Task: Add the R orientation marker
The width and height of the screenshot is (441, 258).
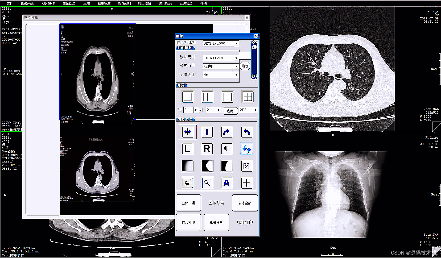Action: (x=207, y=149)
